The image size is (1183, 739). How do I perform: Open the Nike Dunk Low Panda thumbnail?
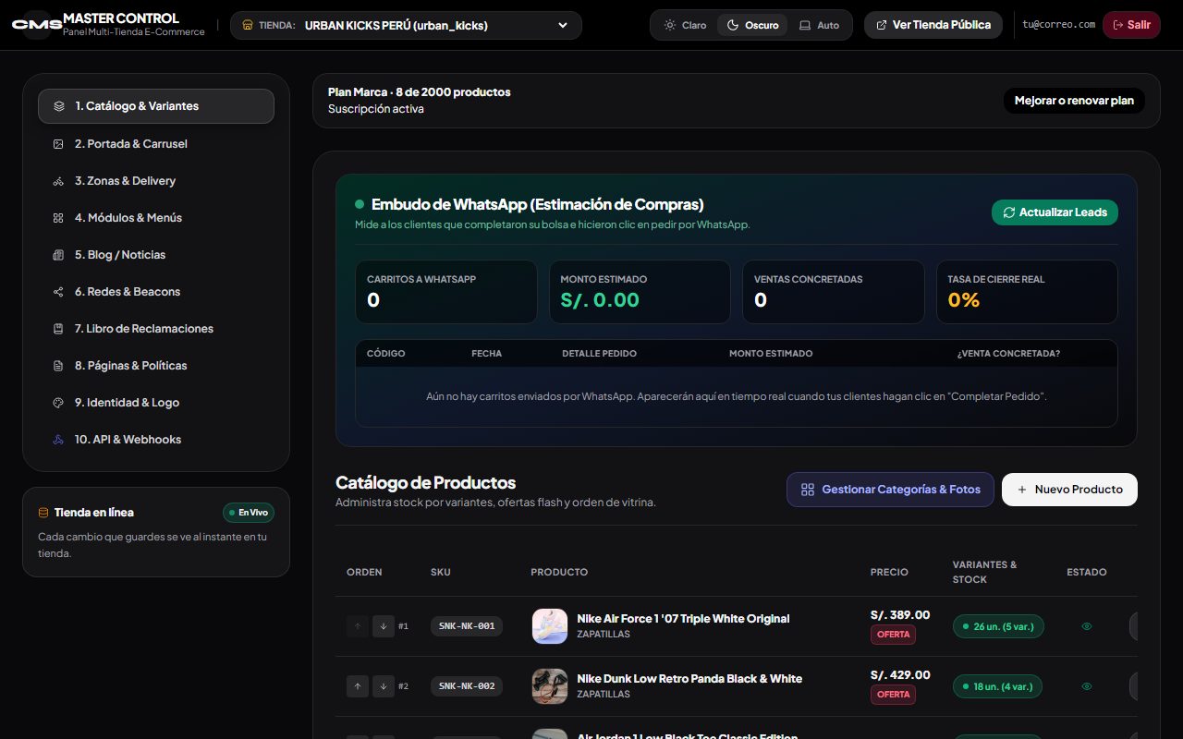click(550, 686)
